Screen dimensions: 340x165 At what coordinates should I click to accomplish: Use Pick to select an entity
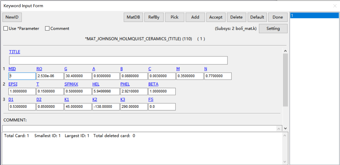click(x=175, y=17)
